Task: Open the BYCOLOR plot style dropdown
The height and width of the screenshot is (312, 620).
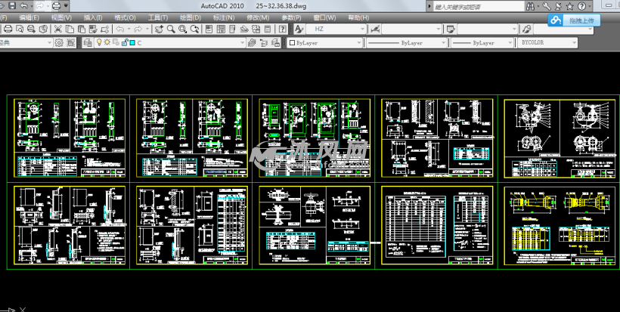Action: 547,42
